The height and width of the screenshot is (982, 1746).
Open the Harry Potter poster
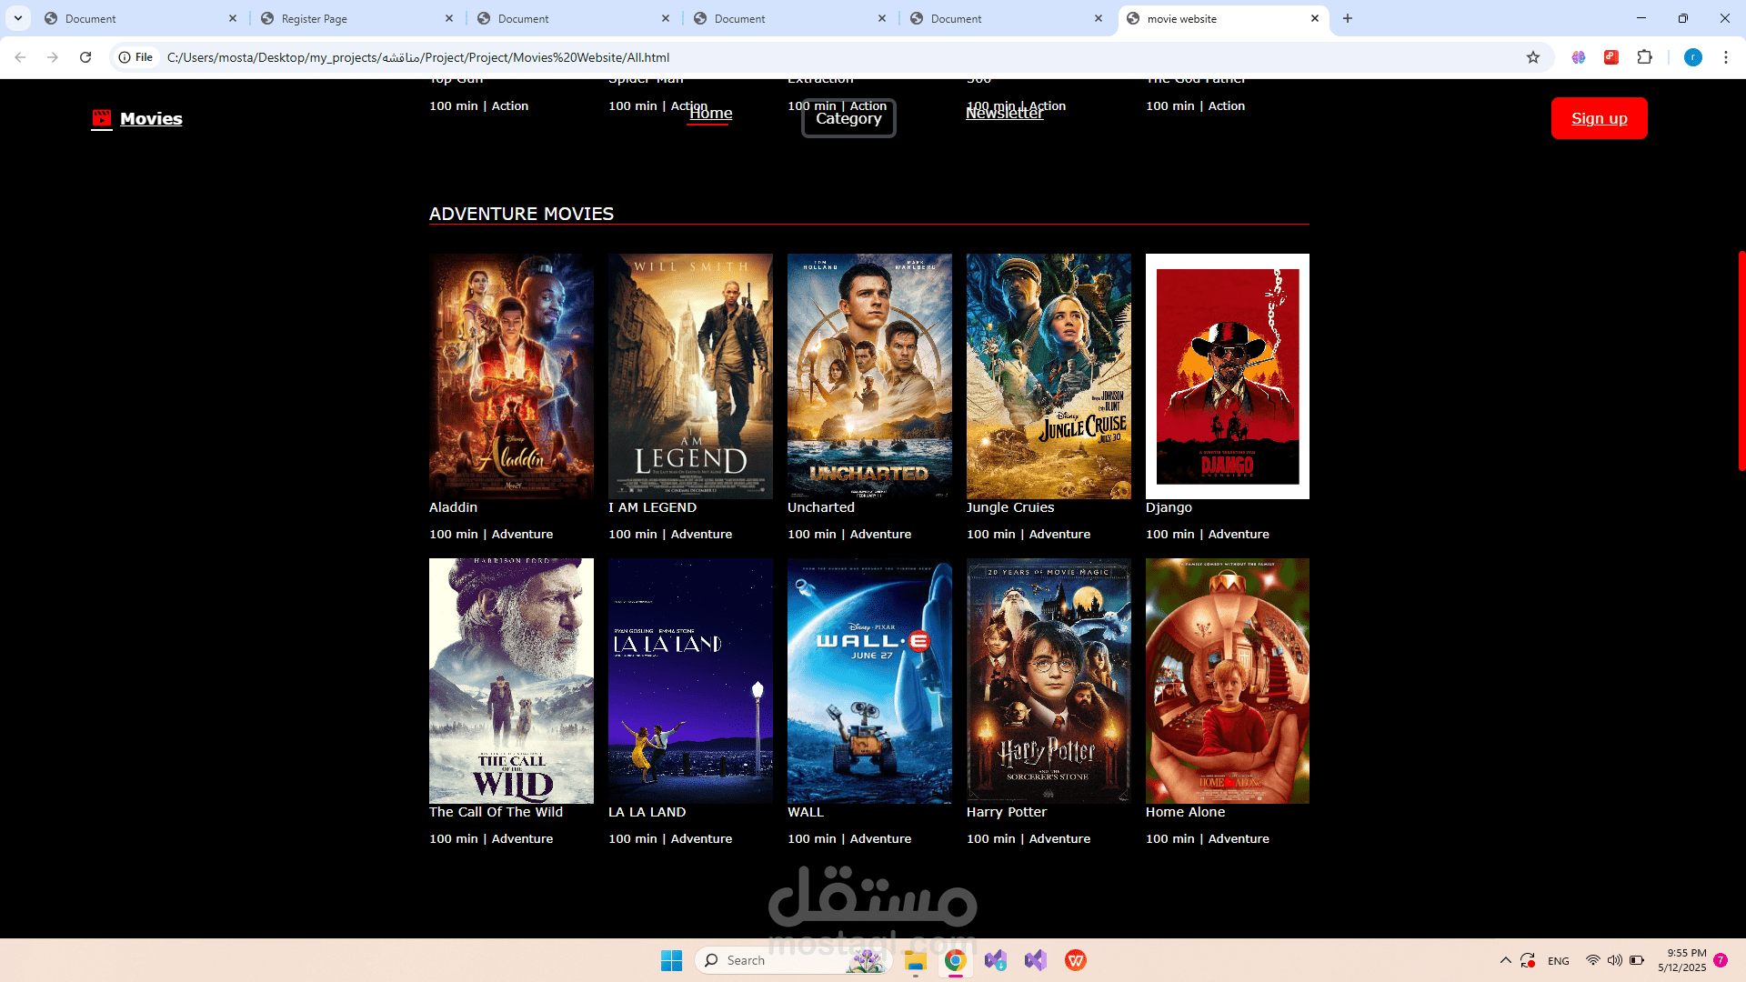[1049, 681]
